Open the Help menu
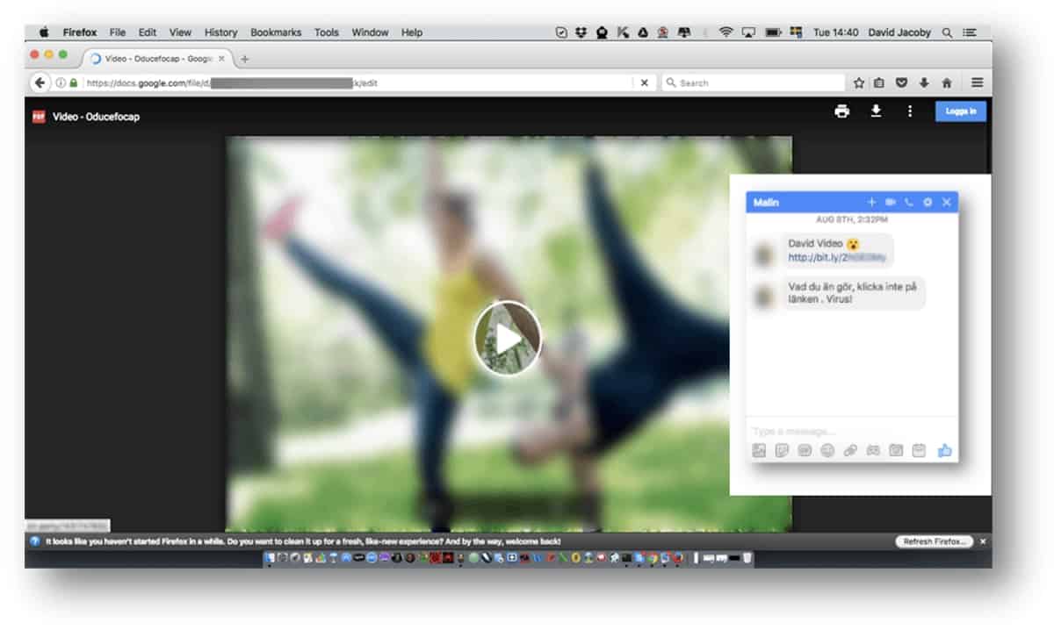The image size is (1054, 630). click(x=412, y=32)
